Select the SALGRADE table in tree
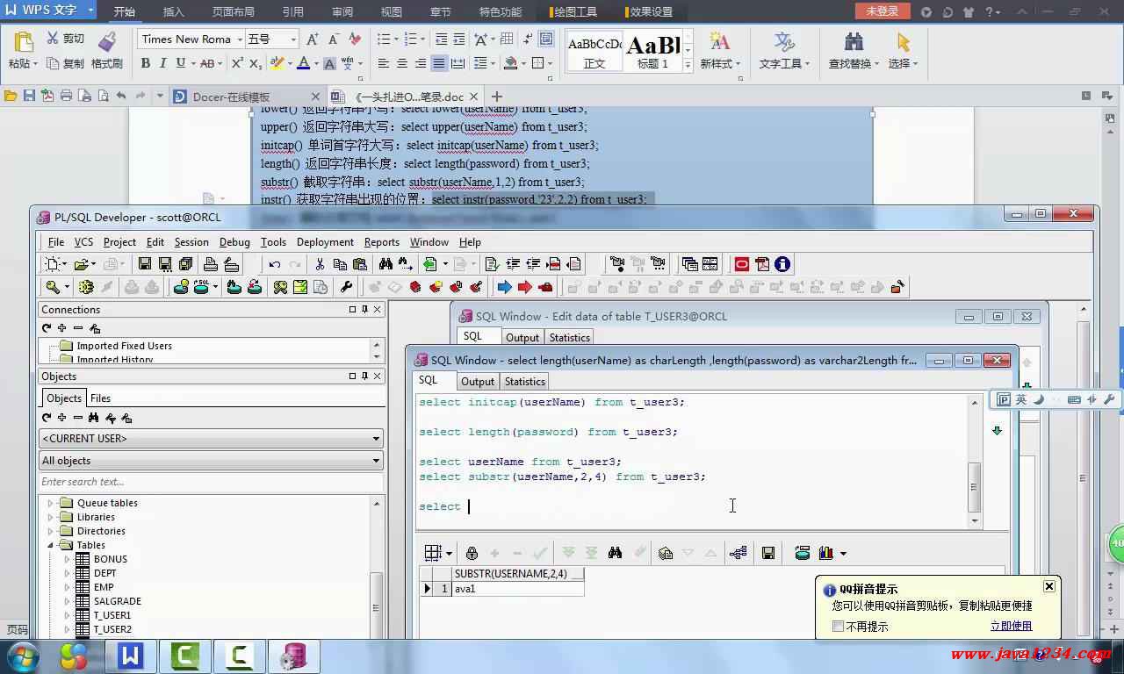Viewport: 1124px width, 674px height. pyautogui.click(x=117, y=601)
